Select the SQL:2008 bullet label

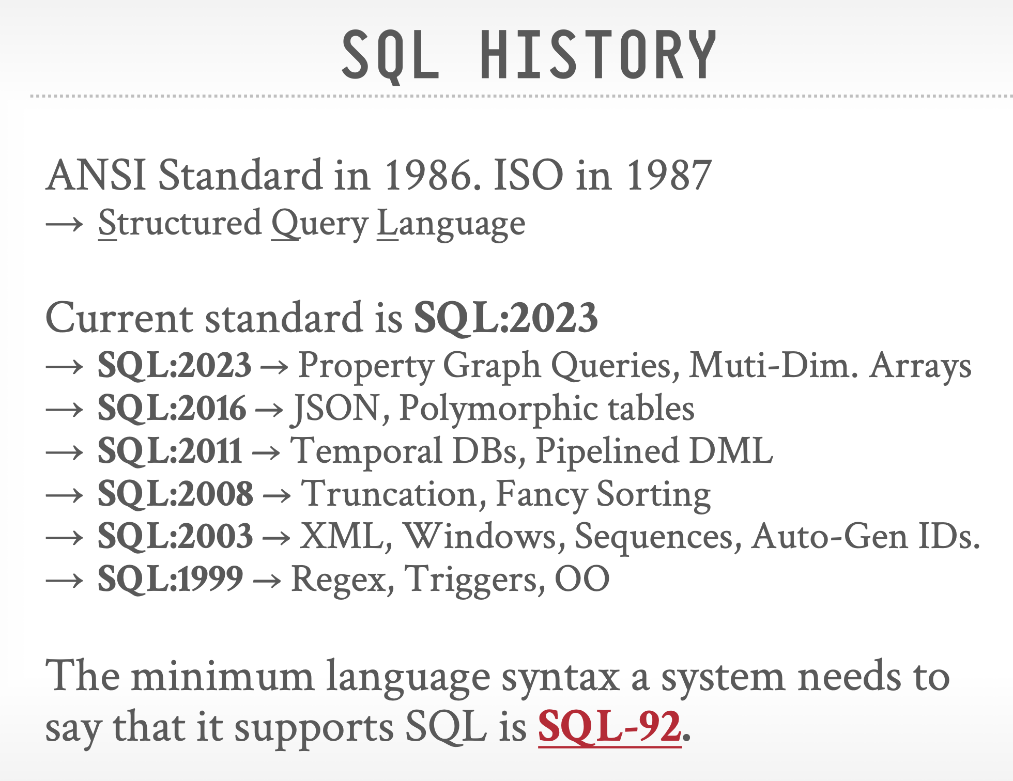tap(175, 493)
